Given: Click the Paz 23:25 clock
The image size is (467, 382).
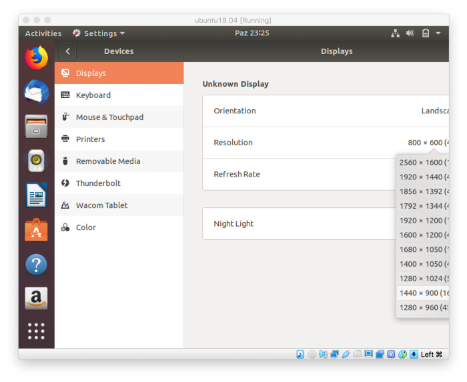Looking at the screenshot, I should (252, 33).
